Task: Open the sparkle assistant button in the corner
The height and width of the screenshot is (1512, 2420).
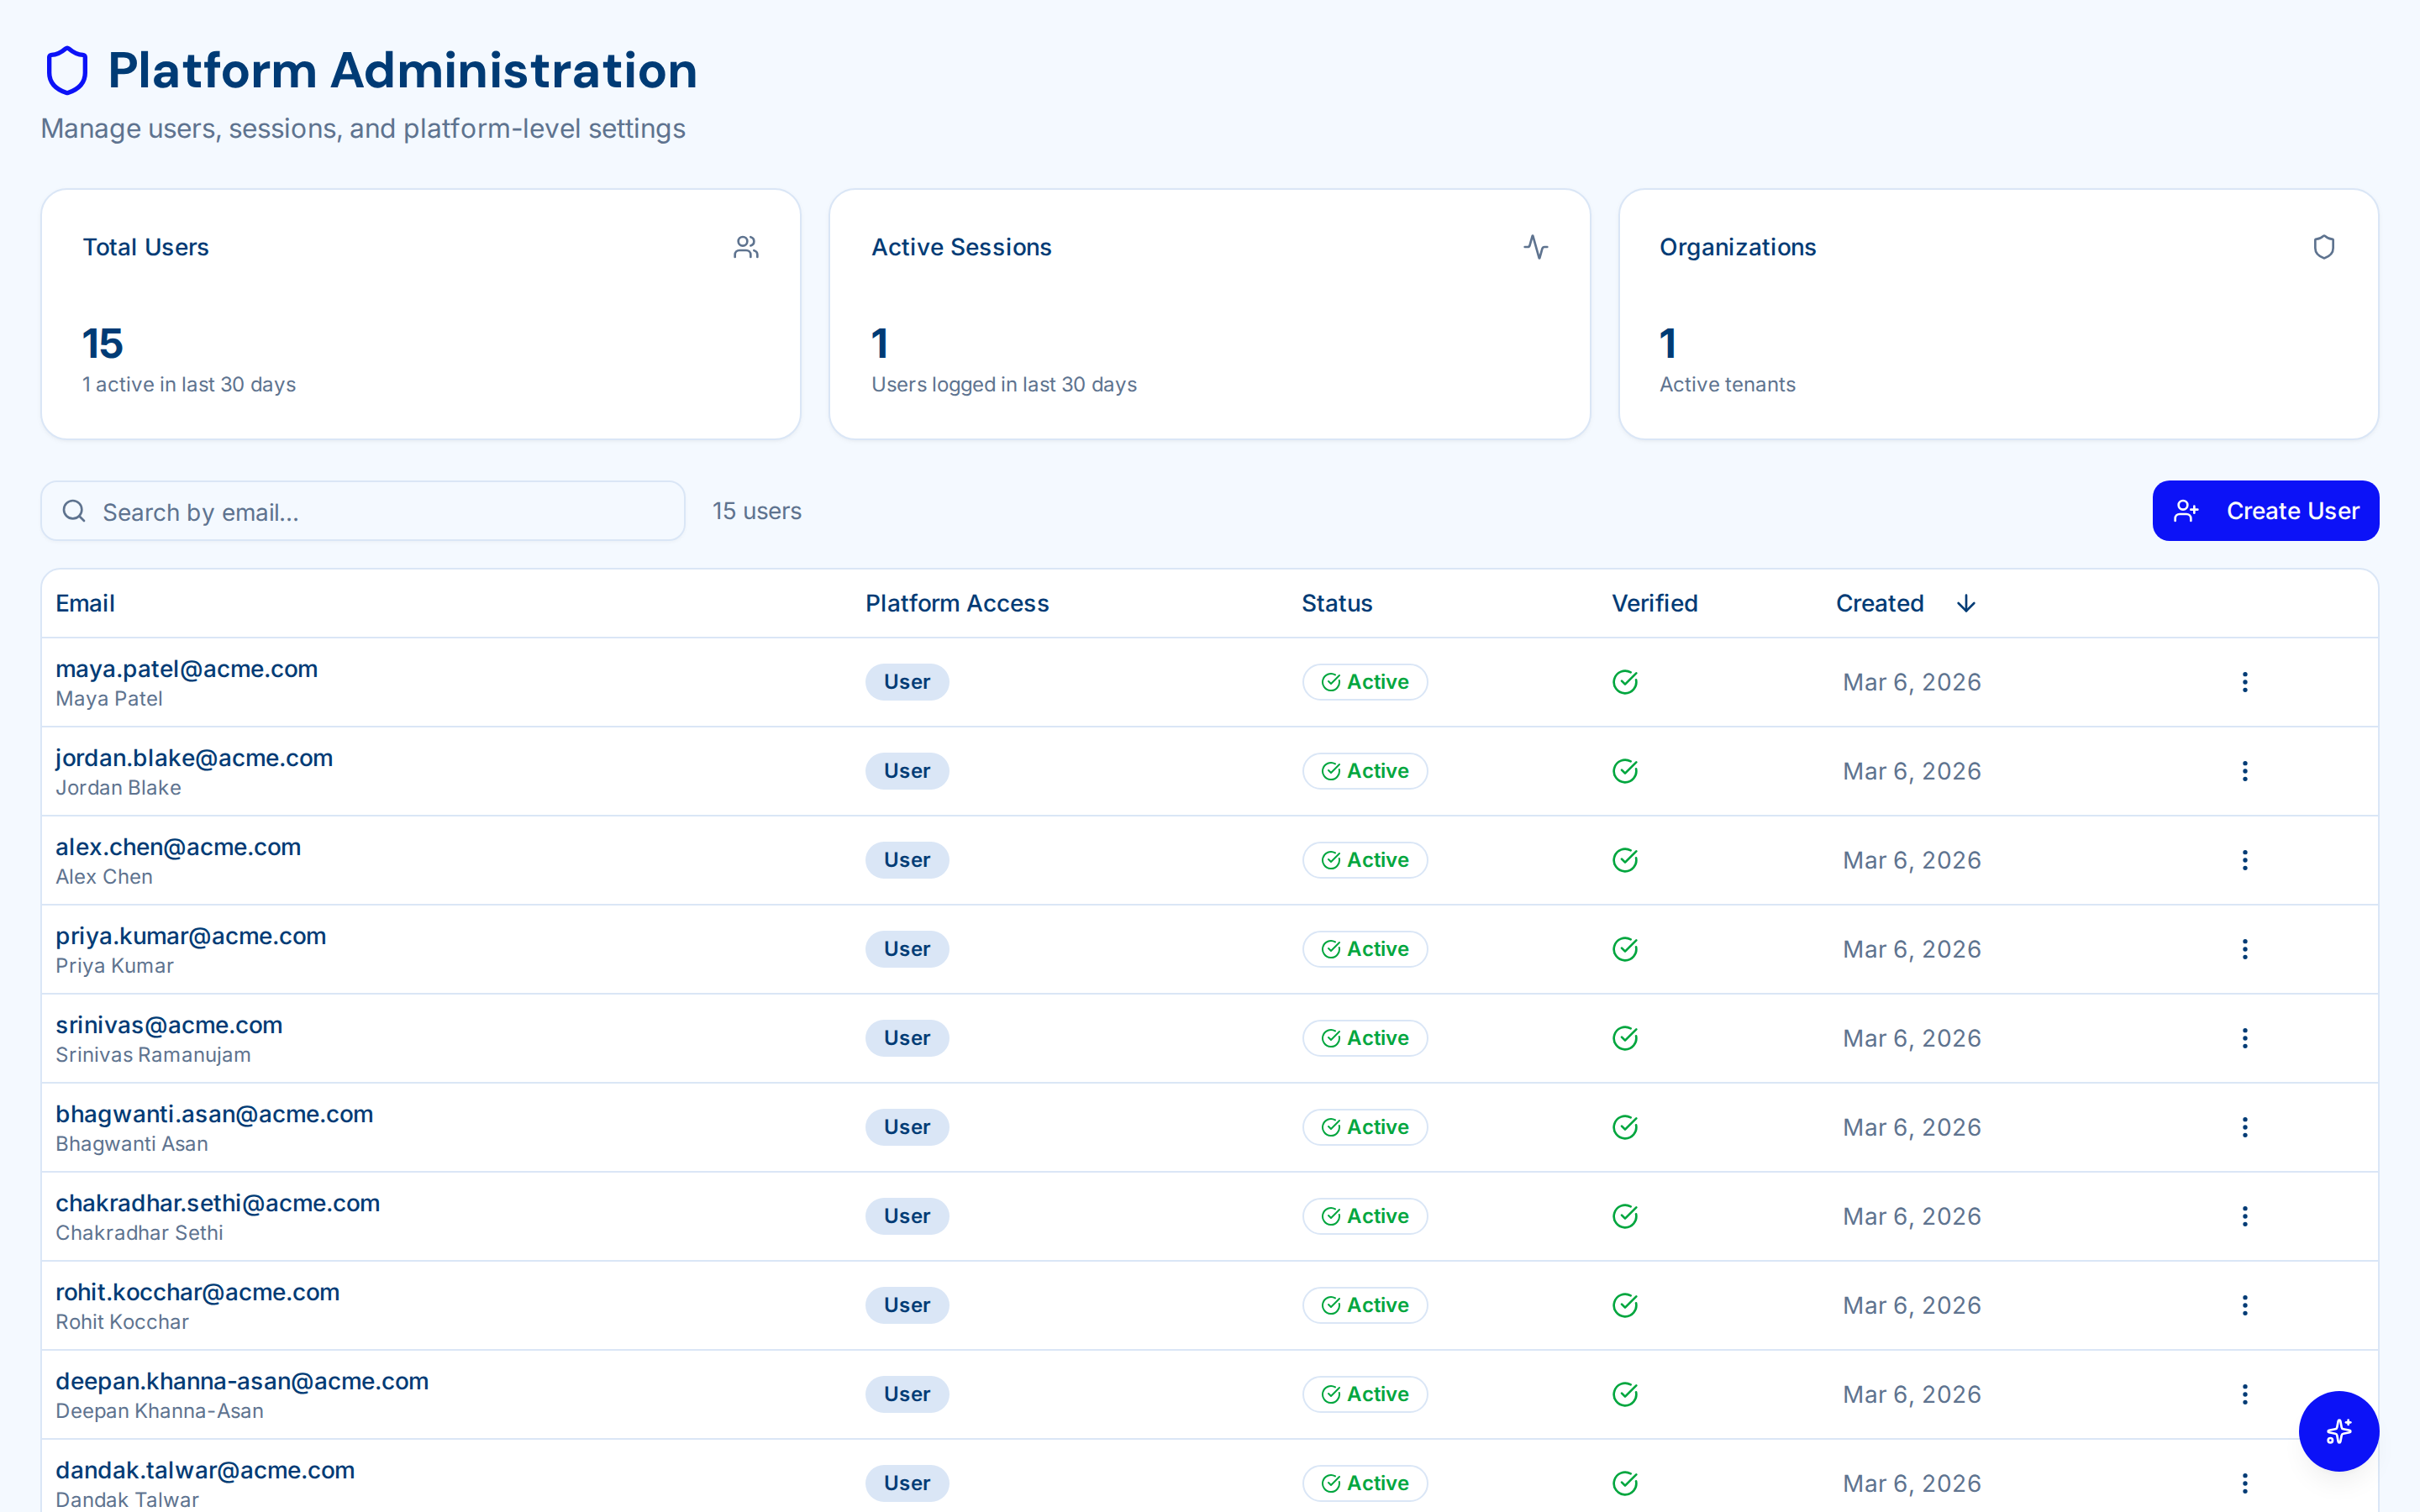Action: [2338, 1431]
